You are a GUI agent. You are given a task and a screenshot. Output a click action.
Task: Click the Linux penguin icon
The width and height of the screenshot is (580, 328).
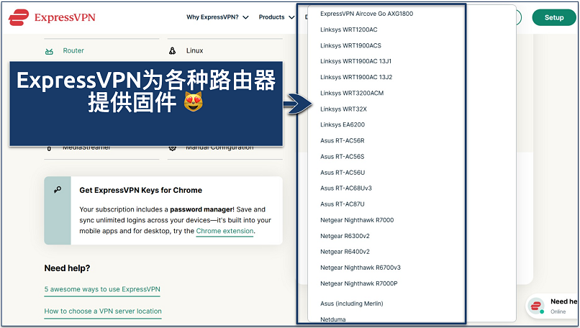click(172, 51)
